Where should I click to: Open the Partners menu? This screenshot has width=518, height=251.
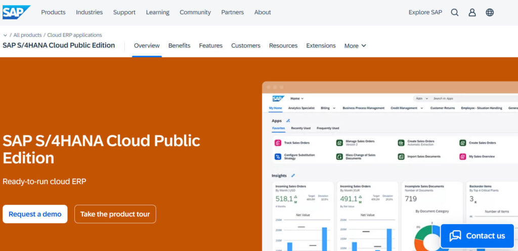pyautogui.click(x=232, y=12)
